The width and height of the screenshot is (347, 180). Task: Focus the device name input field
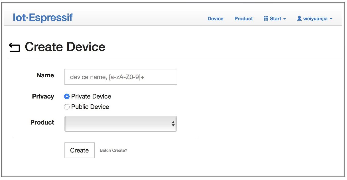pos(120,77)
